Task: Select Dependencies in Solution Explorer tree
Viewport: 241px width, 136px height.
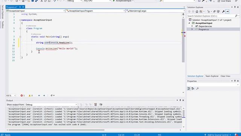Action: pos(205,26)
